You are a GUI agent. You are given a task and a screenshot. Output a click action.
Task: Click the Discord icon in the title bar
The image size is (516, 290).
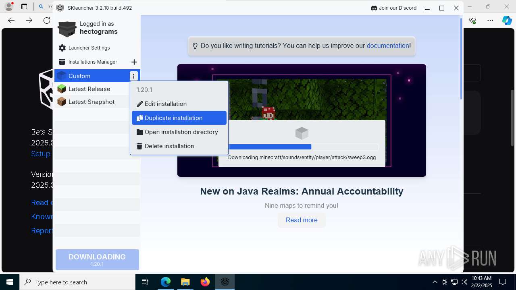click(374, 8)
